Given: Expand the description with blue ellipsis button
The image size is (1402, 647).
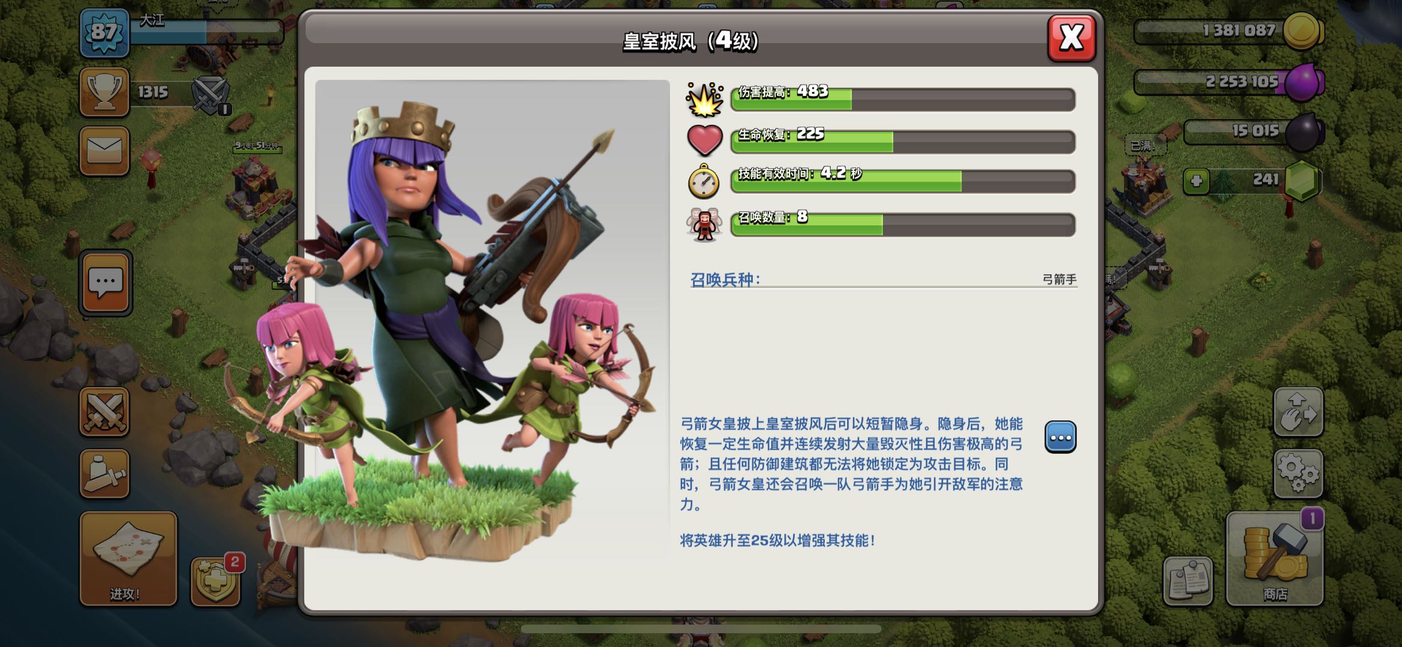Looking at the screenshot, I should [x=1060, y=437].
